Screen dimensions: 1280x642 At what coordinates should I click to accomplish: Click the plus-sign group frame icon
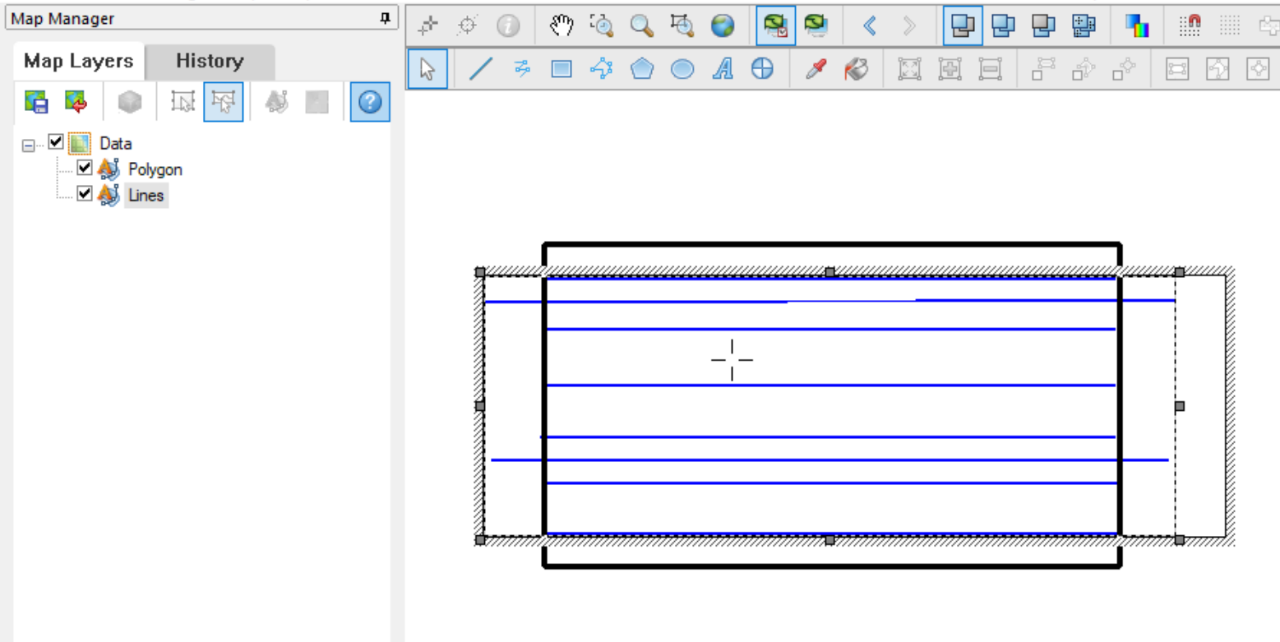pos(950,70)
